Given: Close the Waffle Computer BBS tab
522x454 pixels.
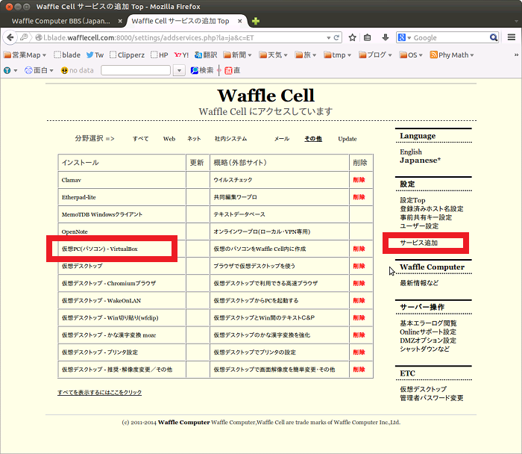Looking at the screenshot, I should pyautogui.click(x=120, y=21).
